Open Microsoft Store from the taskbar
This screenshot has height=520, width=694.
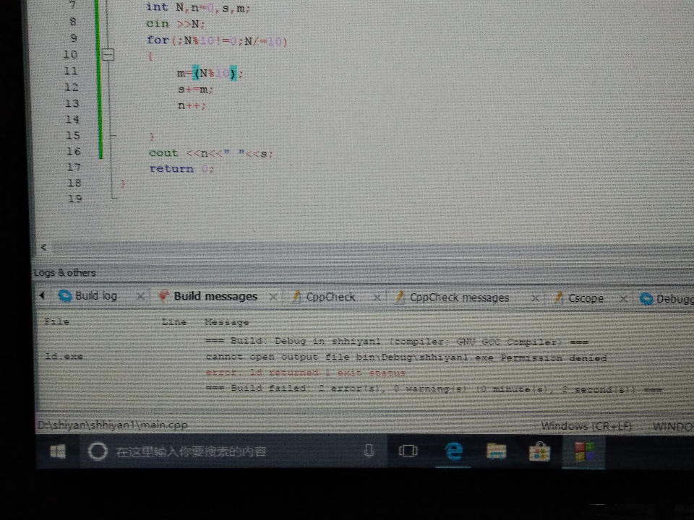[539, 452]
